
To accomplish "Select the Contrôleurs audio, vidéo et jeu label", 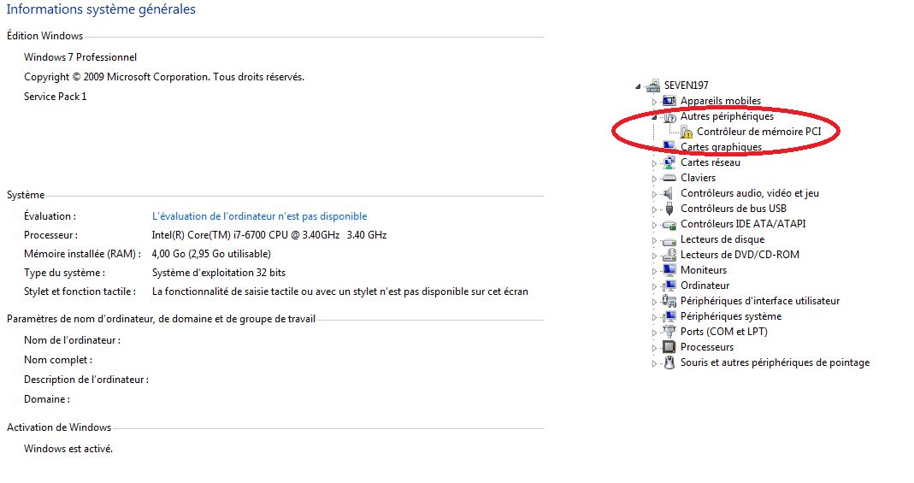I will [x=750, y=193].
